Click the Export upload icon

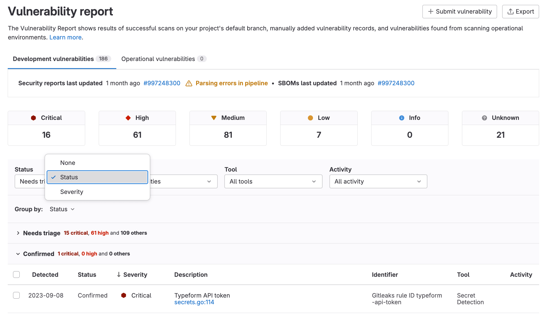coord(511,11)
